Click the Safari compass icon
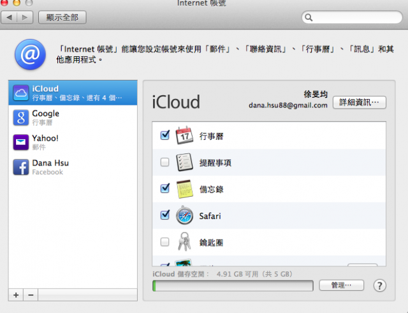Screen dimensions: 408x313 [184, 215]
